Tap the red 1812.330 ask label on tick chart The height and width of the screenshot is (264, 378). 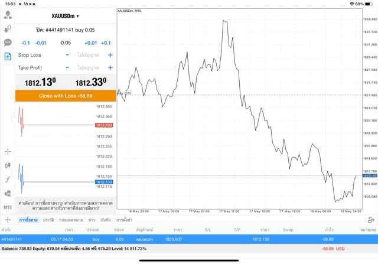click(x=104, y=125)
